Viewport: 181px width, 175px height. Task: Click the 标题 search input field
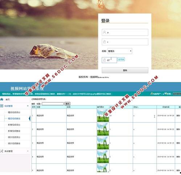53,104
